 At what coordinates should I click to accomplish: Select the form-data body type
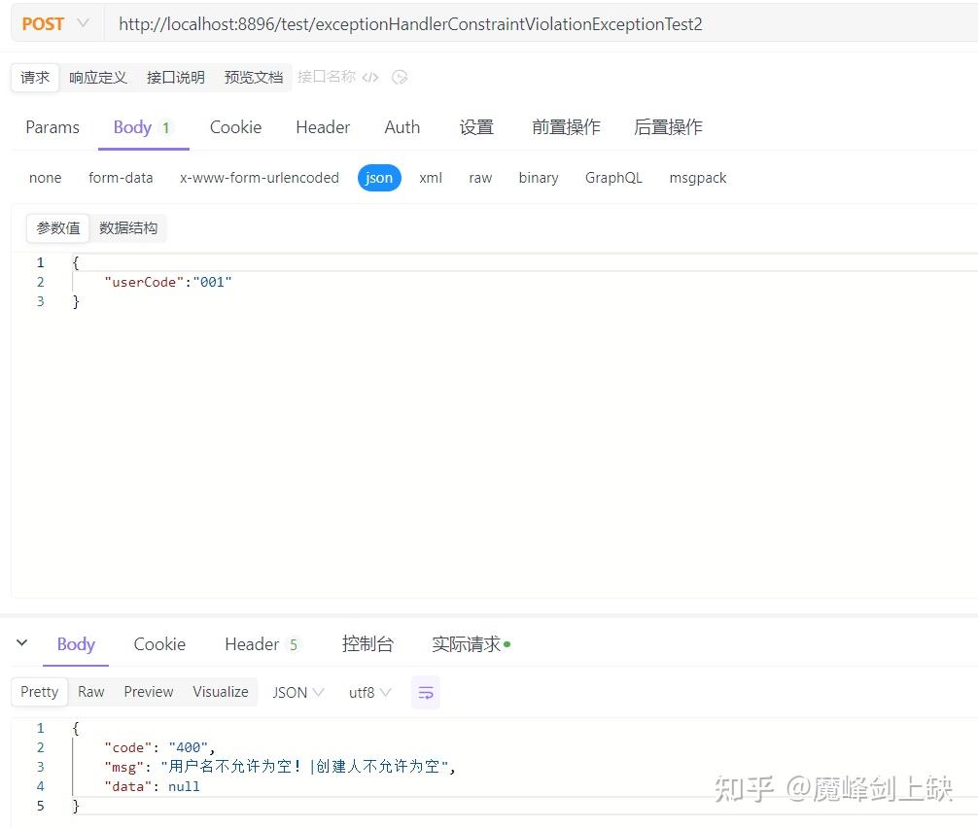(120, 178)
